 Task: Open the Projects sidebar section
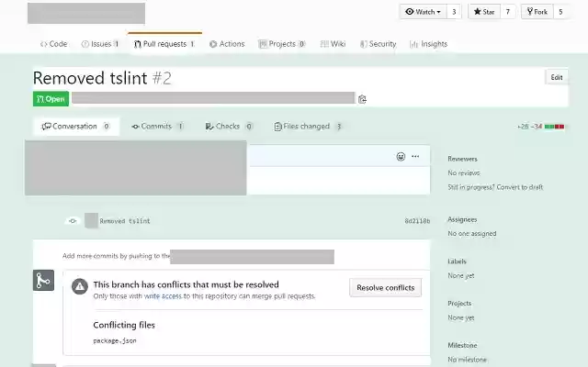point(459,304)
